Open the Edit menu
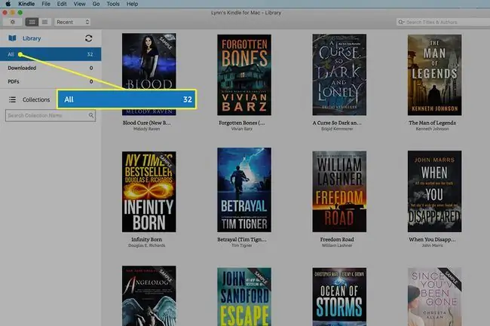Screen dimensions: 490x326 pos(62,4)
